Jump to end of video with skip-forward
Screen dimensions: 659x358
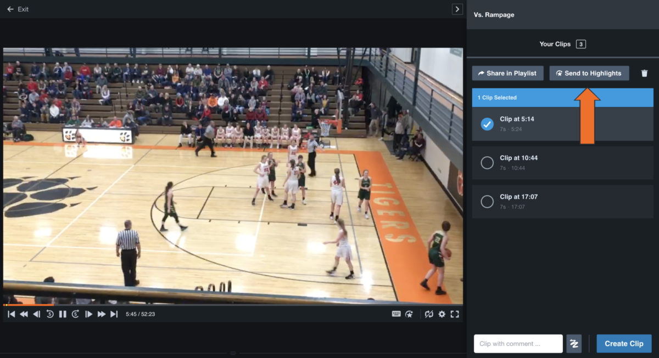[x=114, y=314]
